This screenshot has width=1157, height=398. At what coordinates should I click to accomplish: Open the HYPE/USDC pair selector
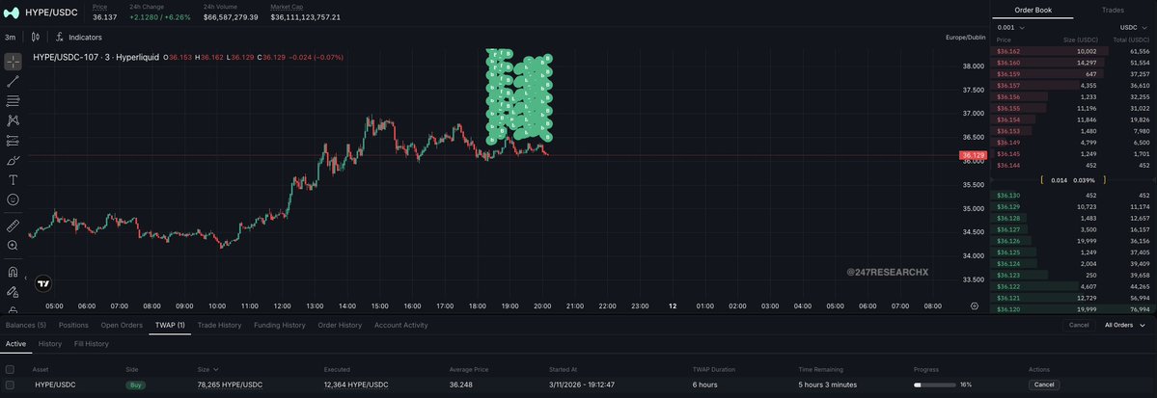(52, 13)
